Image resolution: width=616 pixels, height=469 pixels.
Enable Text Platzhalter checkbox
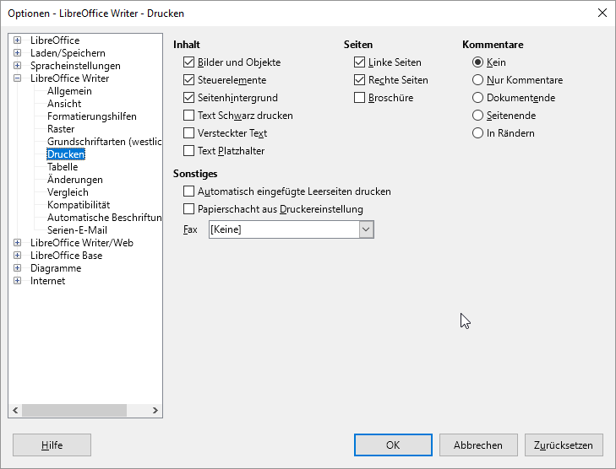tap(188, 151)
